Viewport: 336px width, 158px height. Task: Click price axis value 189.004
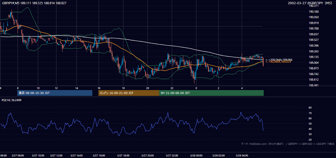tap(314, 63)
